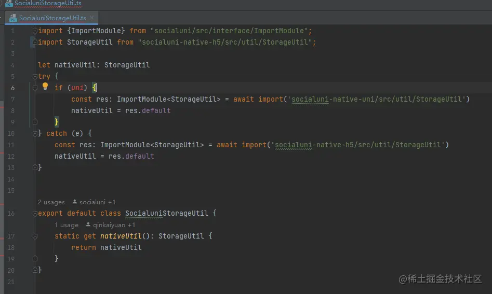Click 'res.default' on line 12
492x294 pixels.
(131, 156)
